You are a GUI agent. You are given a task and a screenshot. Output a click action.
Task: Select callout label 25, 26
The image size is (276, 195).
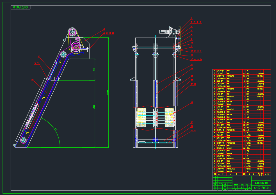click(193, 84)
